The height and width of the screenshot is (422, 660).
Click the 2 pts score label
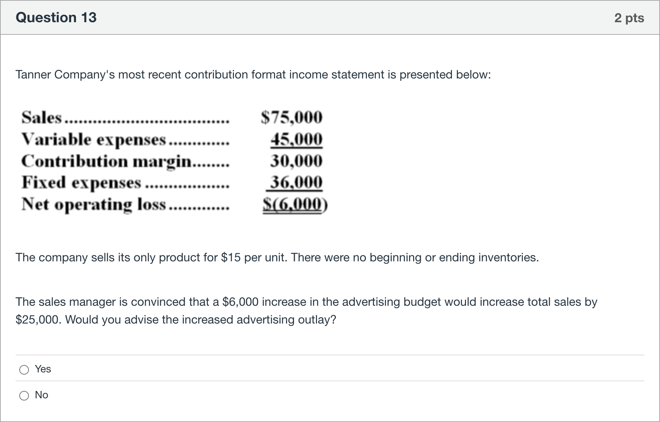tap(629, 18)
